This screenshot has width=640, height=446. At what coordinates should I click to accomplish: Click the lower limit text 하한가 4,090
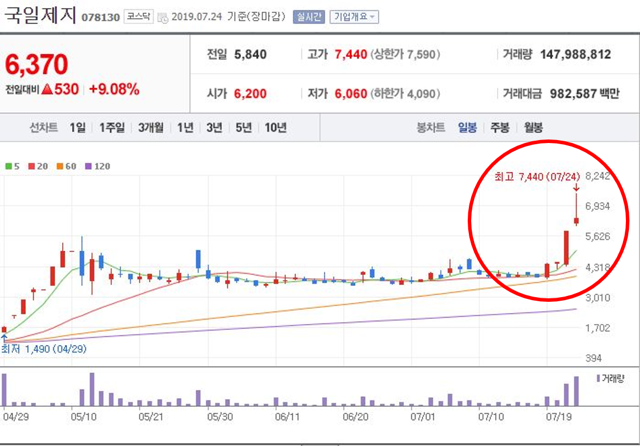pos(406,94)
